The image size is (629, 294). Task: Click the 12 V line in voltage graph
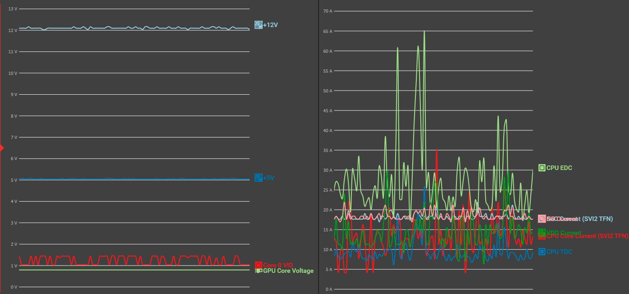(134, 30)
